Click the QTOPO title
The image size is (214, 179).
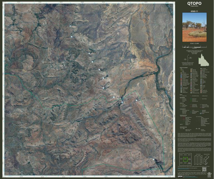[194, 3]
